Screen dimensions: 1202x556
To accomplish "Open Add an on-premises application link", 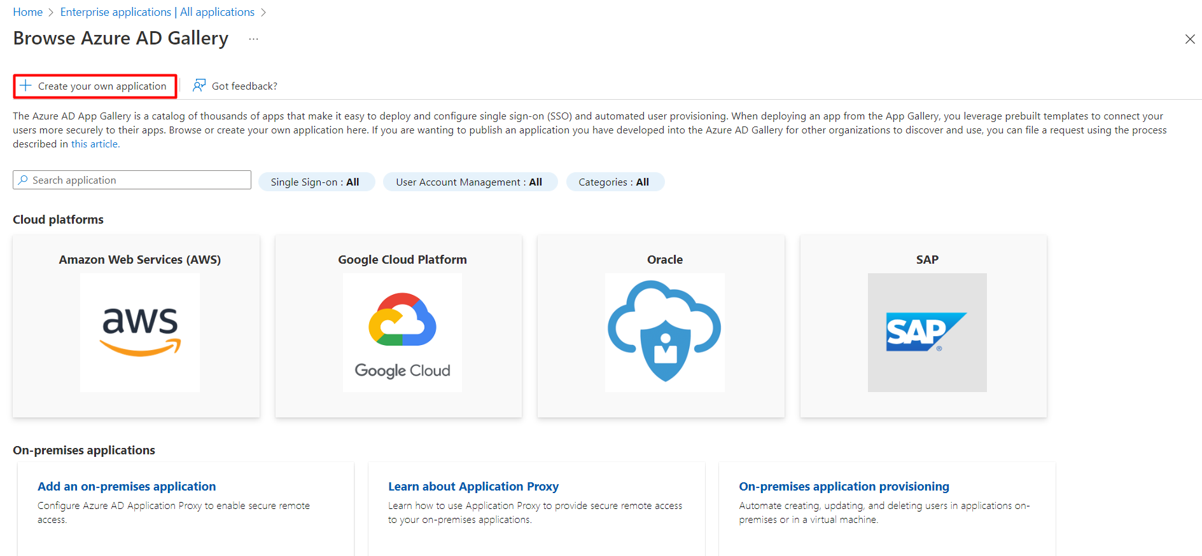I will coord(127,486).
